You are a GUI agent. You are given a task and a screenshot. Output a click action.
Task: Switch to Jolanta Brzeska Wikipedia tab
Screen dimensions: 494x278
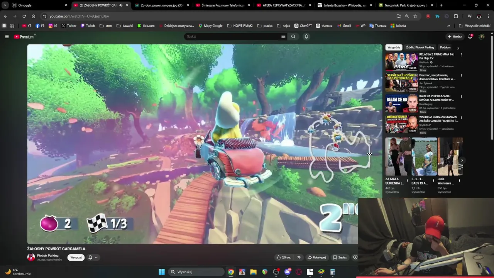coord(345,5)
